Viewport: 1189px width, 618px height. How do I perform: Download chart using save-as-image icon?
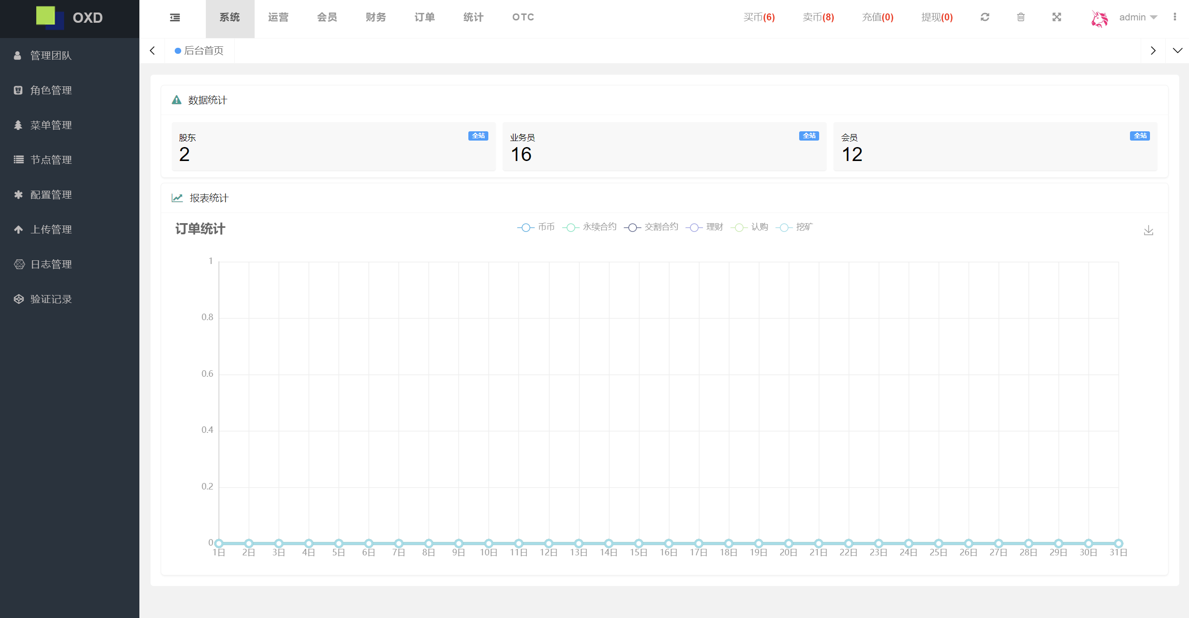click(x=1148, y=230)
